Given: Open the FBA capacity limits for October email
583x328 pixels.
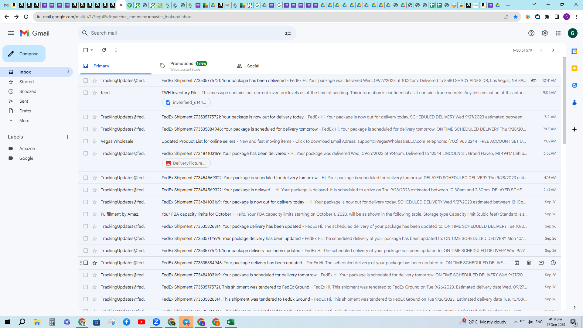Looking at the screenshot, I should click(x=319, y=214).
